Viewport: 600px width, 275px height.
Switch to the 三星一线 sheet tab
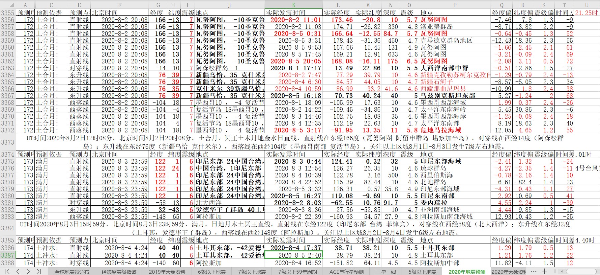click(x=386, y=272)
